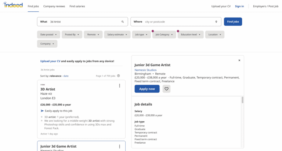The height and width of the screenshot is (151, 282).
Task: Open Company reviews
Action: pyautogui.click(x=54, y=6)
